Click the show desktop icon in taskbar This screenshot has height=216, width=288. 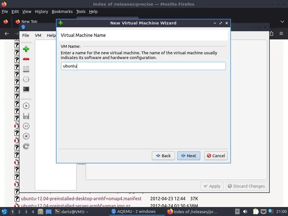49,212
